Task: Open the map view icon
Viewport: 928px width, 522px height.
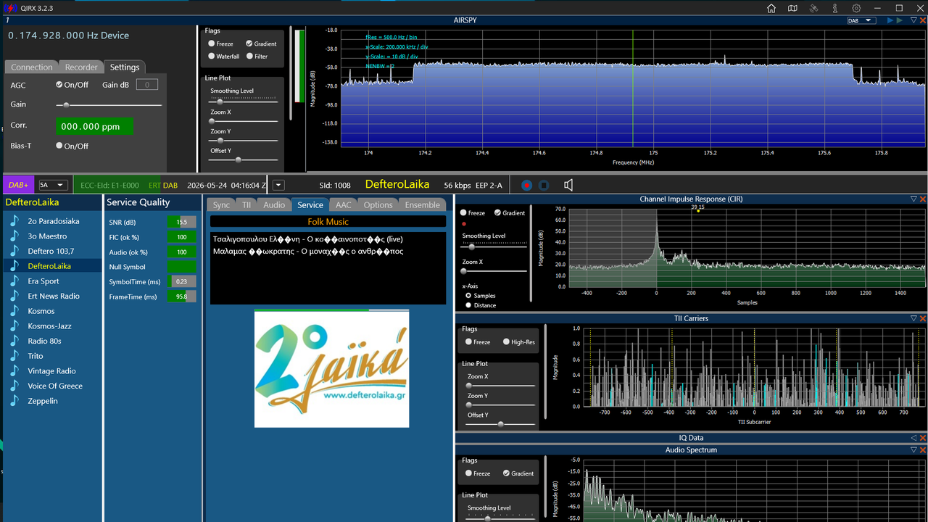Action: [x=792, y=8]
